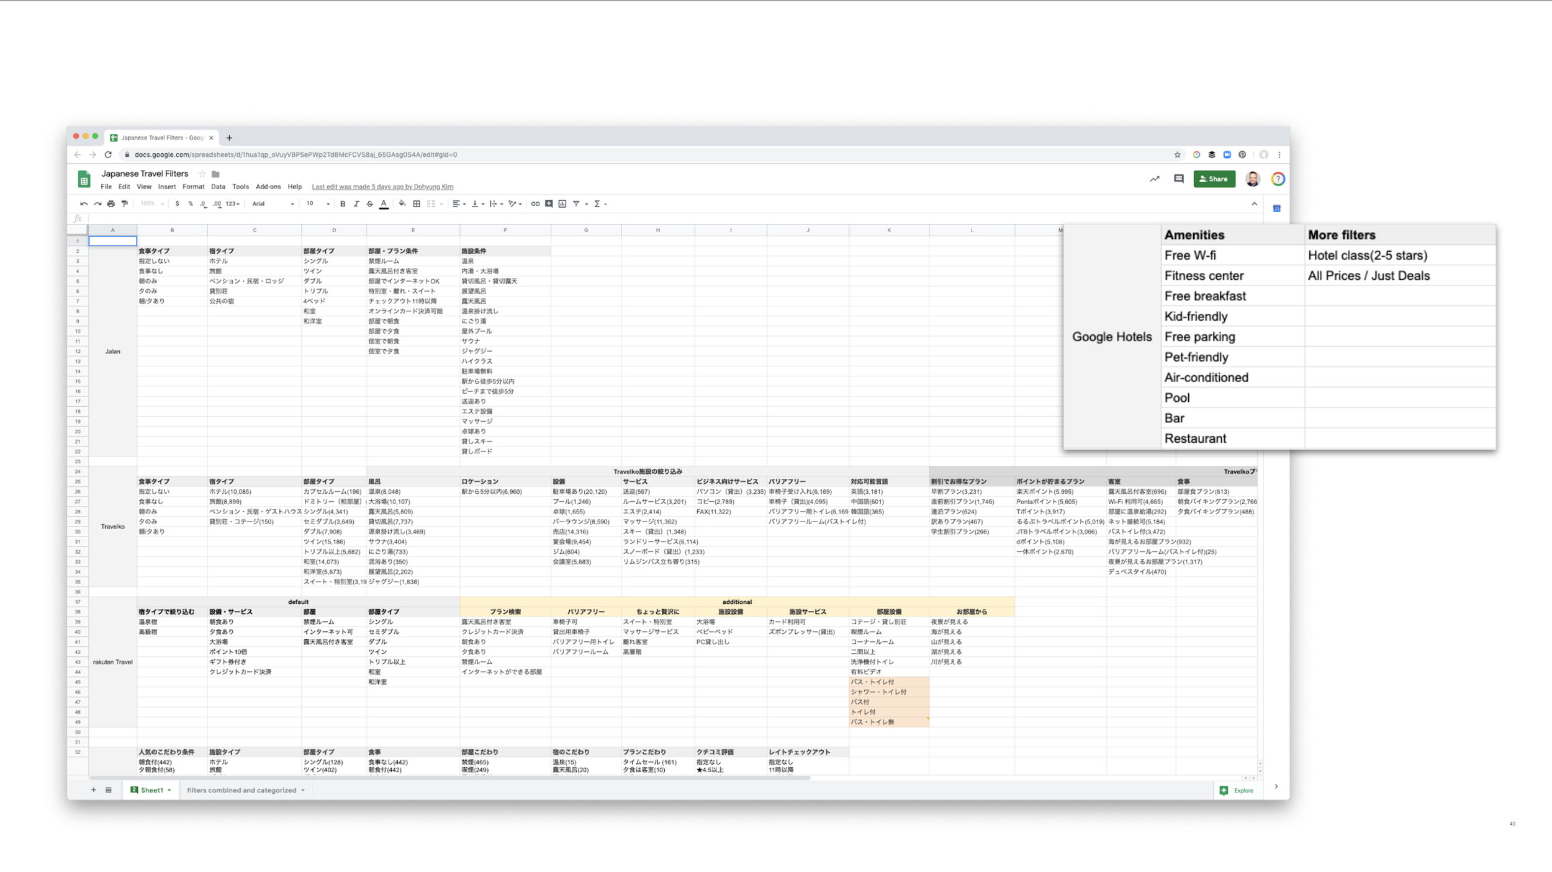This screenshot has width=1552, height=872.
Task: Switch to filters combined and categorized tab
Action: (x=242, y=790)
